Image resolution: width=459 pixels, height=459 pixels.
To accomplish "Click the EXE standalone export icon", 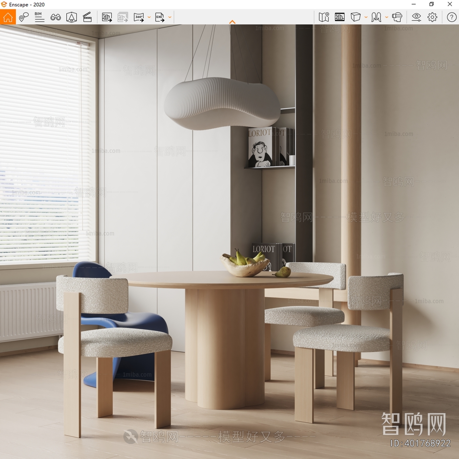I will tap(160, 17).
